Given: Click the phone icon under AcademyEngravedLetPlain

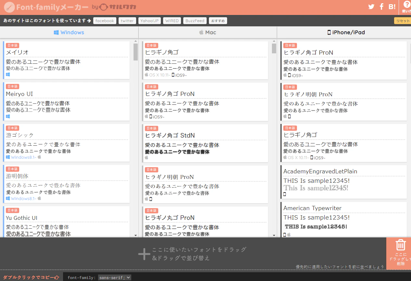Looking at the screenshot, I should pos(285,194).
